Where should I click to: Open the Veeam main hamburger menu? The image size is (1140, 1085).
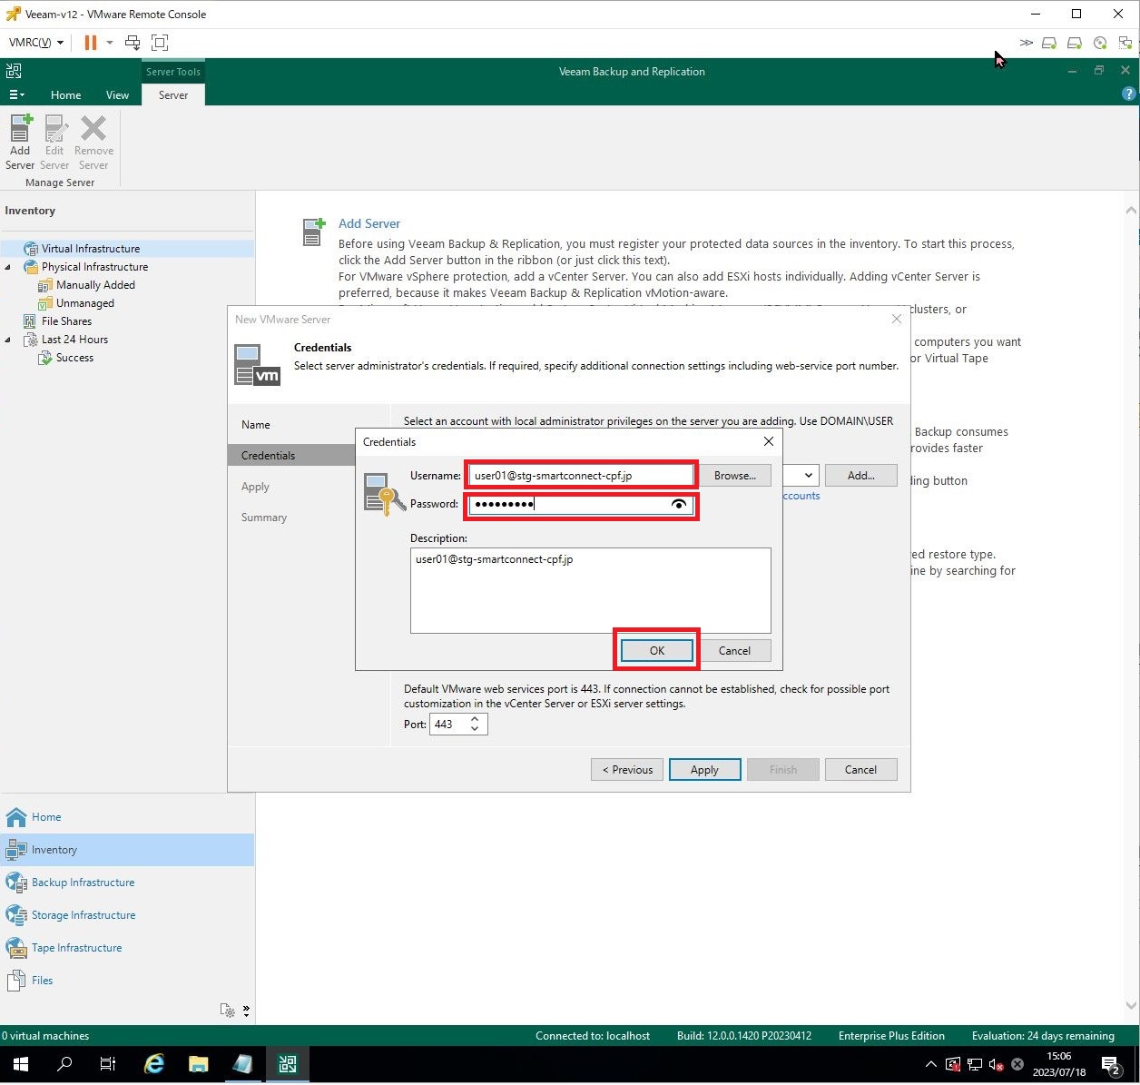click(x=16, y=94)
